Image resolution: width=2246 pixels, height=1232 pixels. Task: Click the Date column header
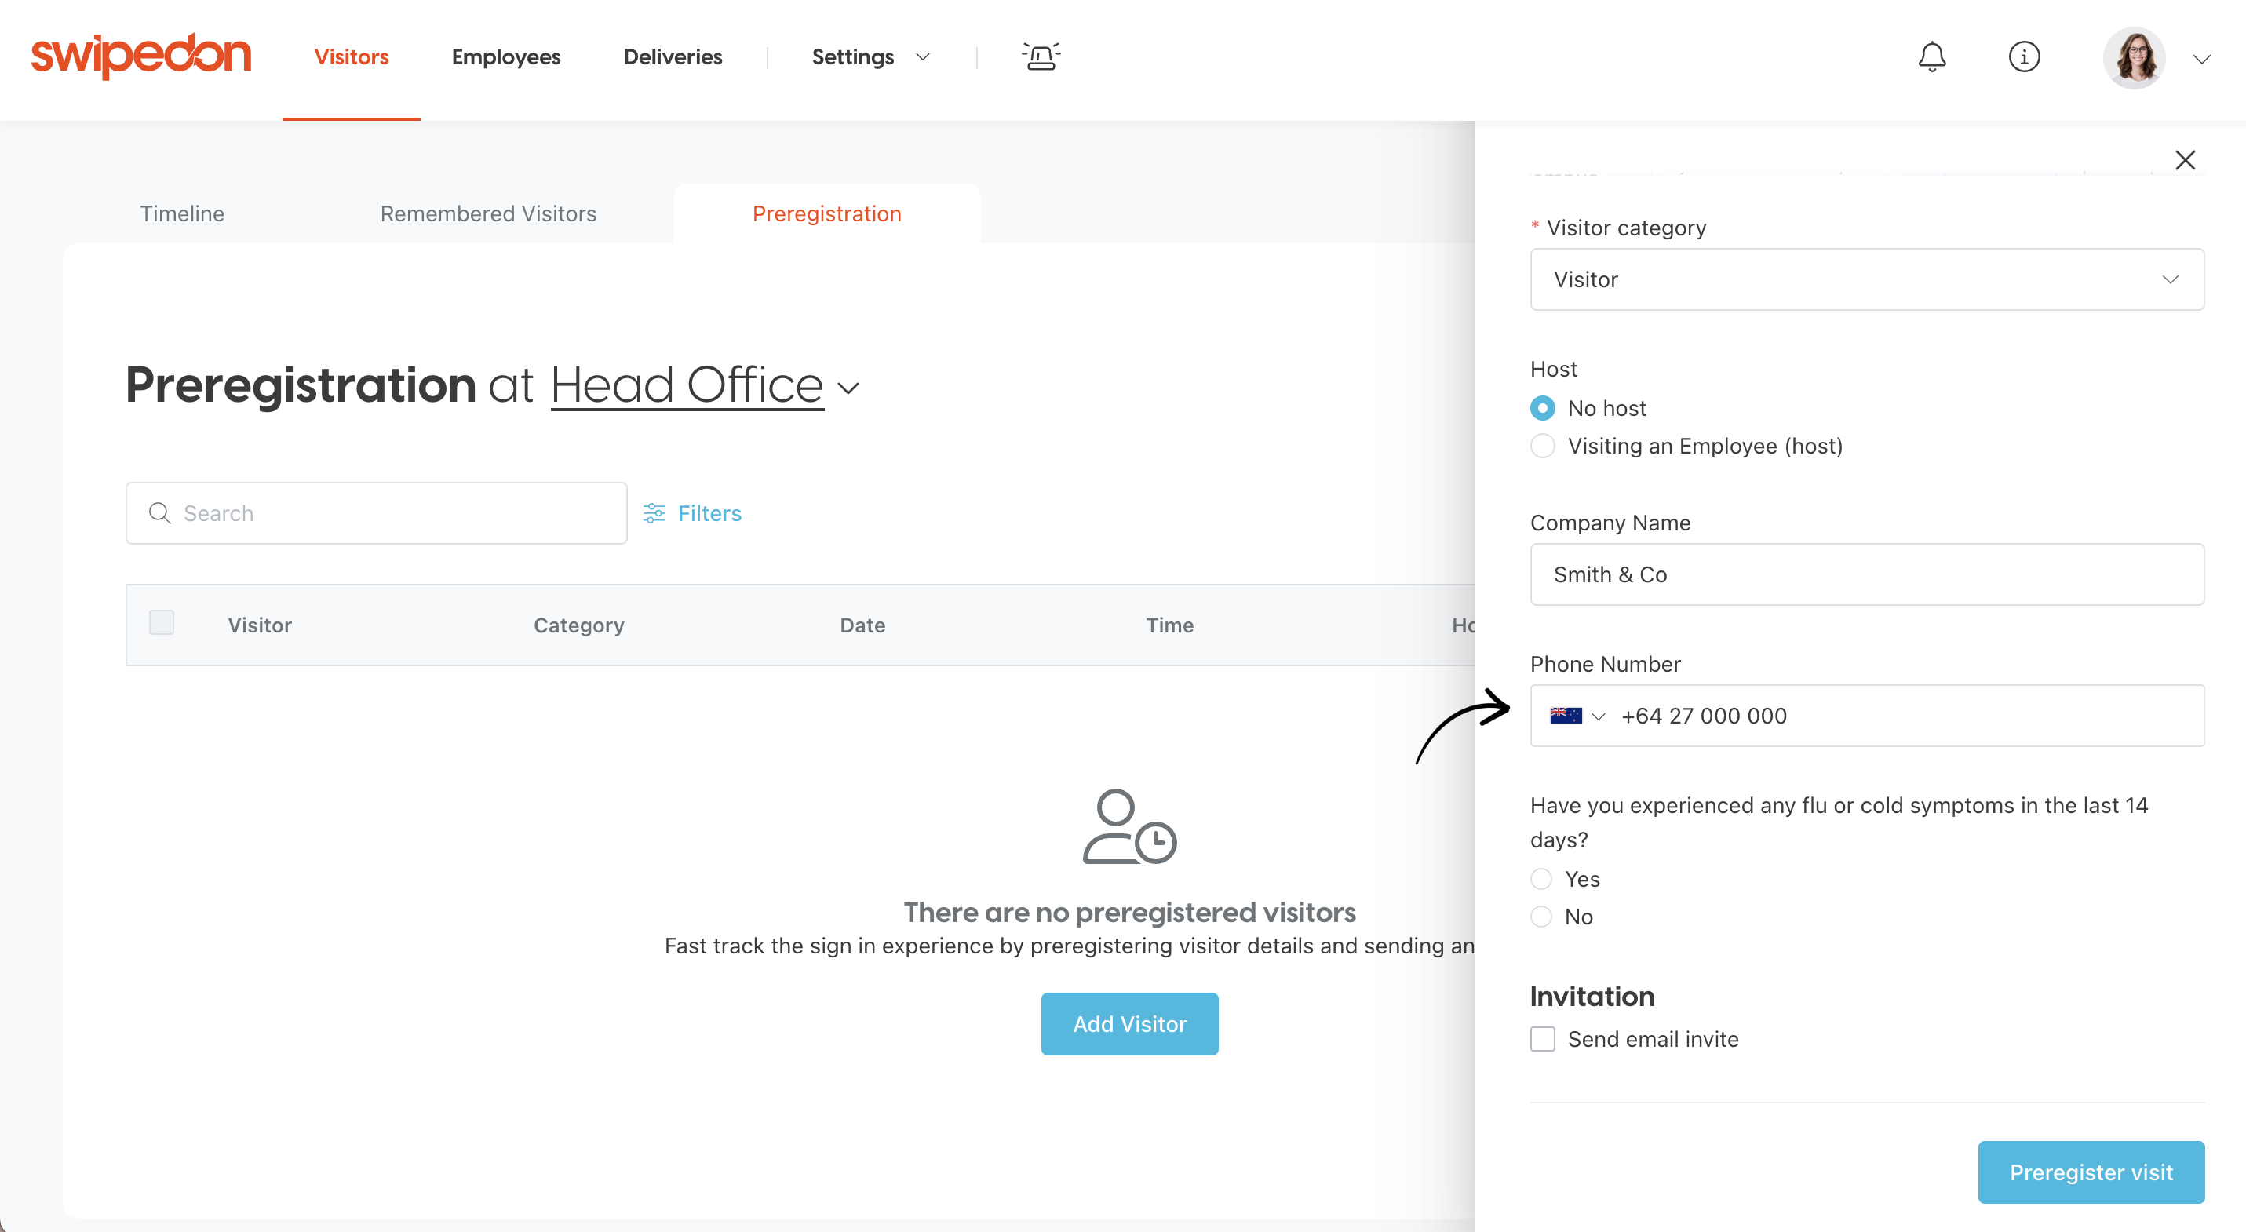[862, 625]
